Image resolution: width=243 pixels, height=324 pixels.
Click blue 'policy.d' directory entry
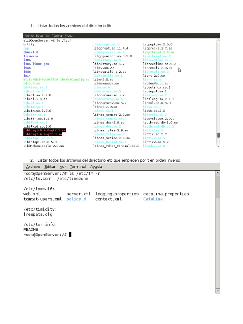tap(76, 199)
